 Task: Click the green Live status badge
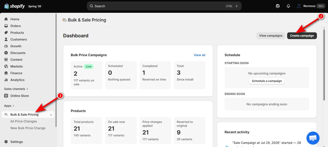[x=89, y=67]
